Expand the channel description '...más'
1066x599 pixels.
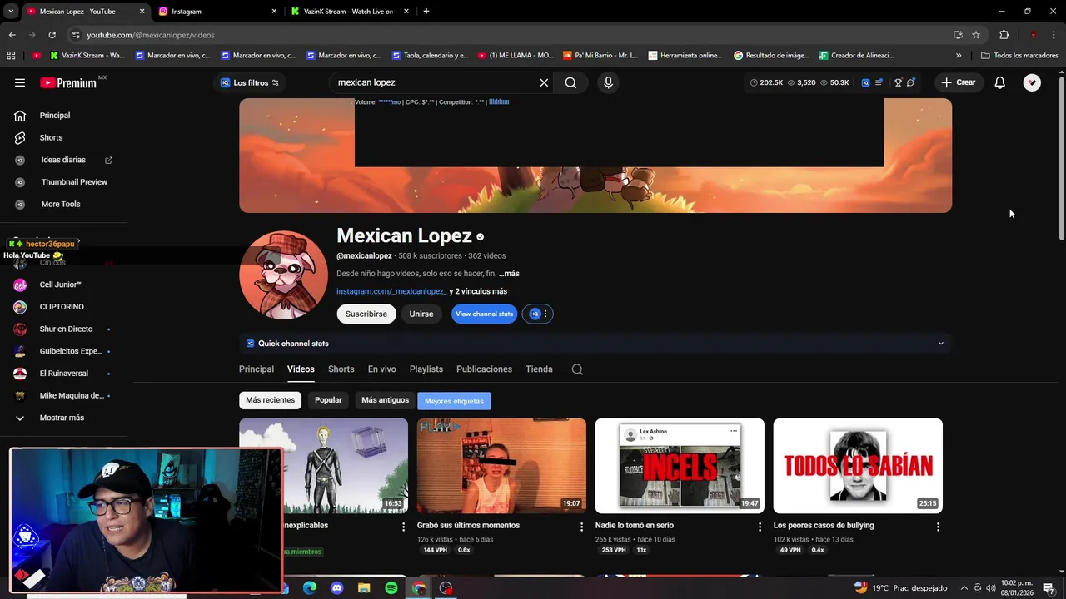coord(509,274)
